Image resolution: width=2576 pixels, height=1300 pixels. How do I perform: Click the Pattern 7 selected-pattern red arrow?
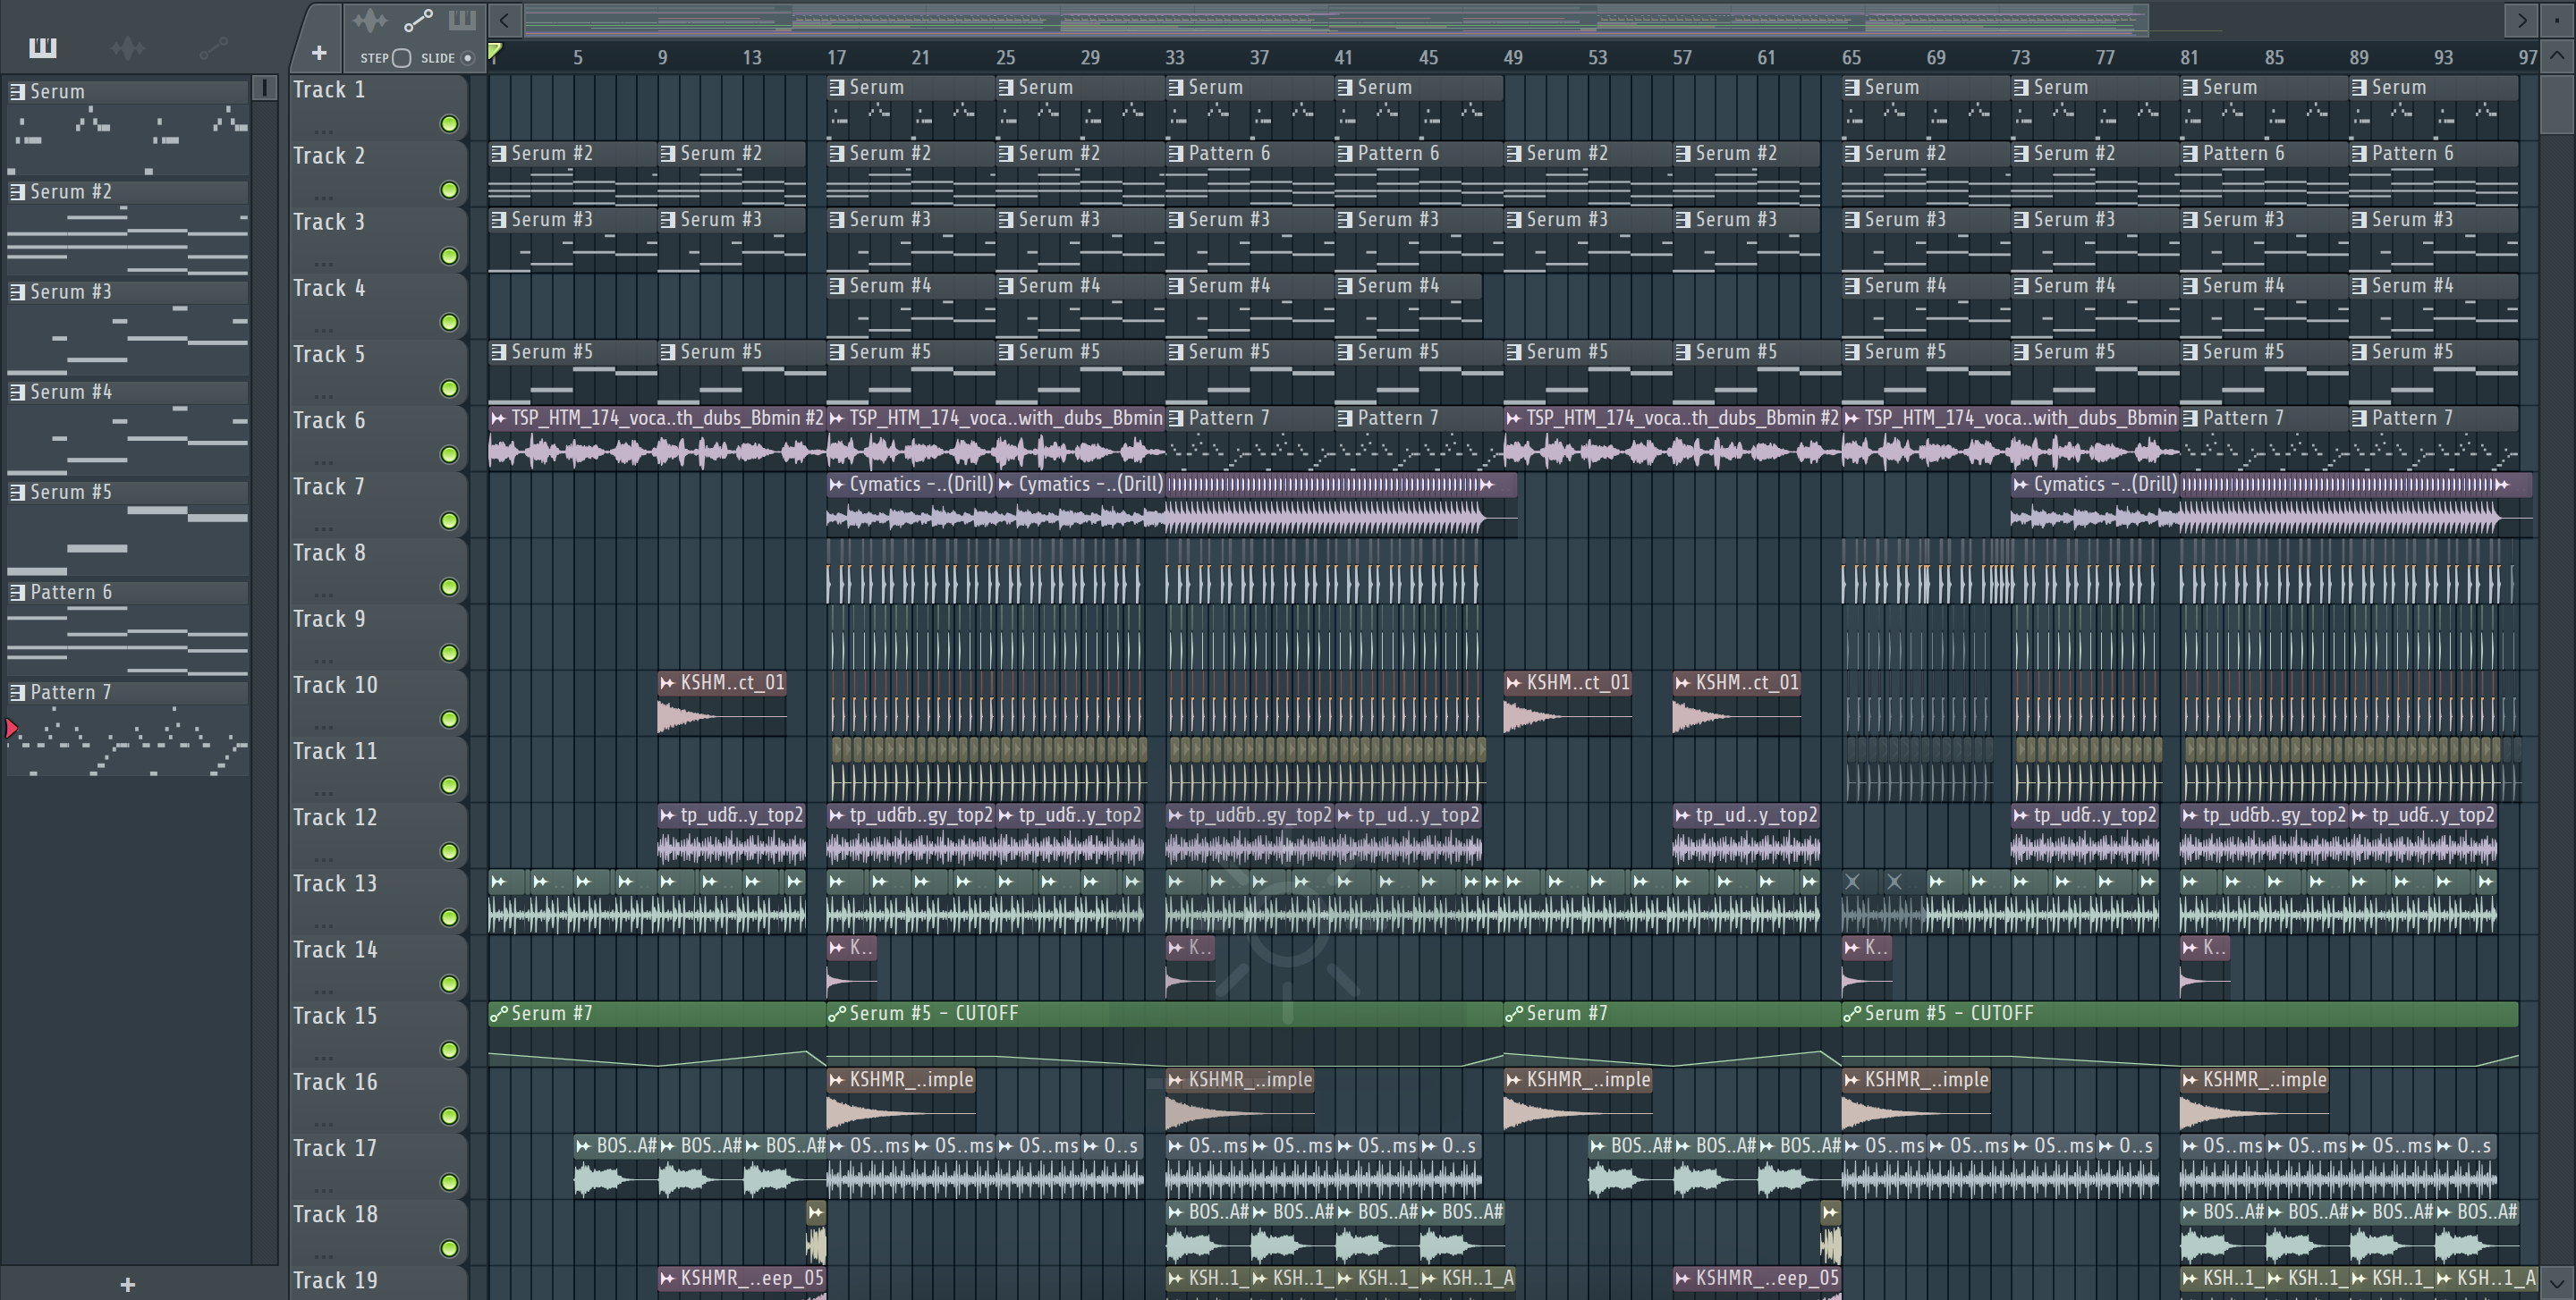[12, 729]
